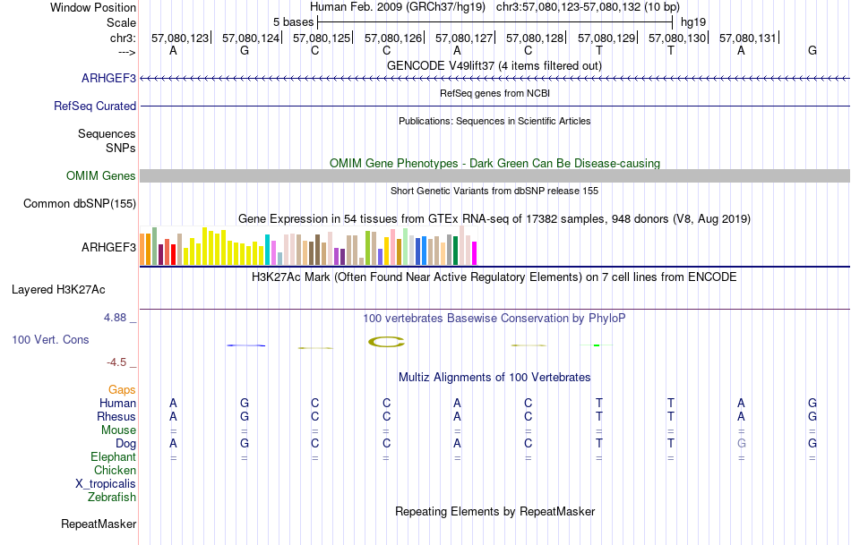This screenshot has width=851, height=545.
Task: Click the 100 vertebrates PhyloP title
Action: click(x=494, y=319)
